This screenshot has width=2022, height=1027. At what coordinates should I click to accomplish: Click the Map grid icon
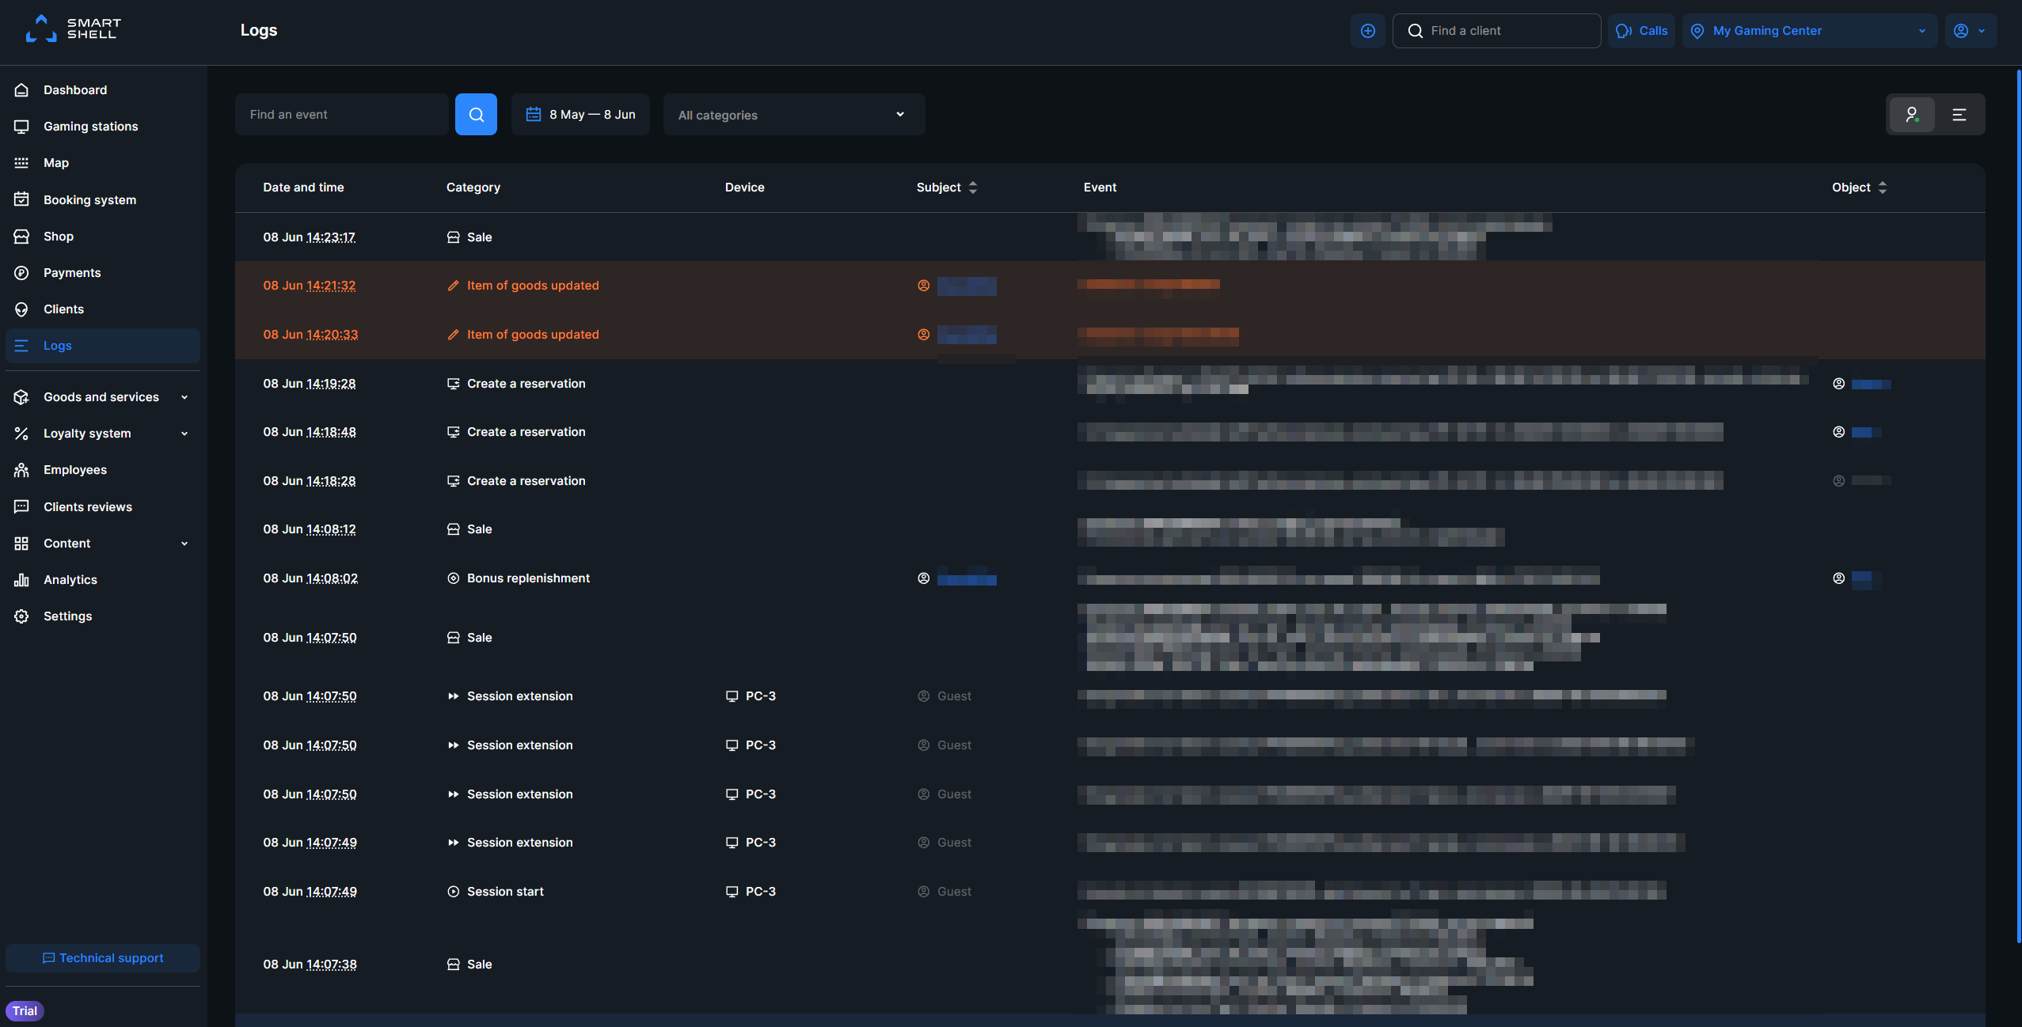21,163
